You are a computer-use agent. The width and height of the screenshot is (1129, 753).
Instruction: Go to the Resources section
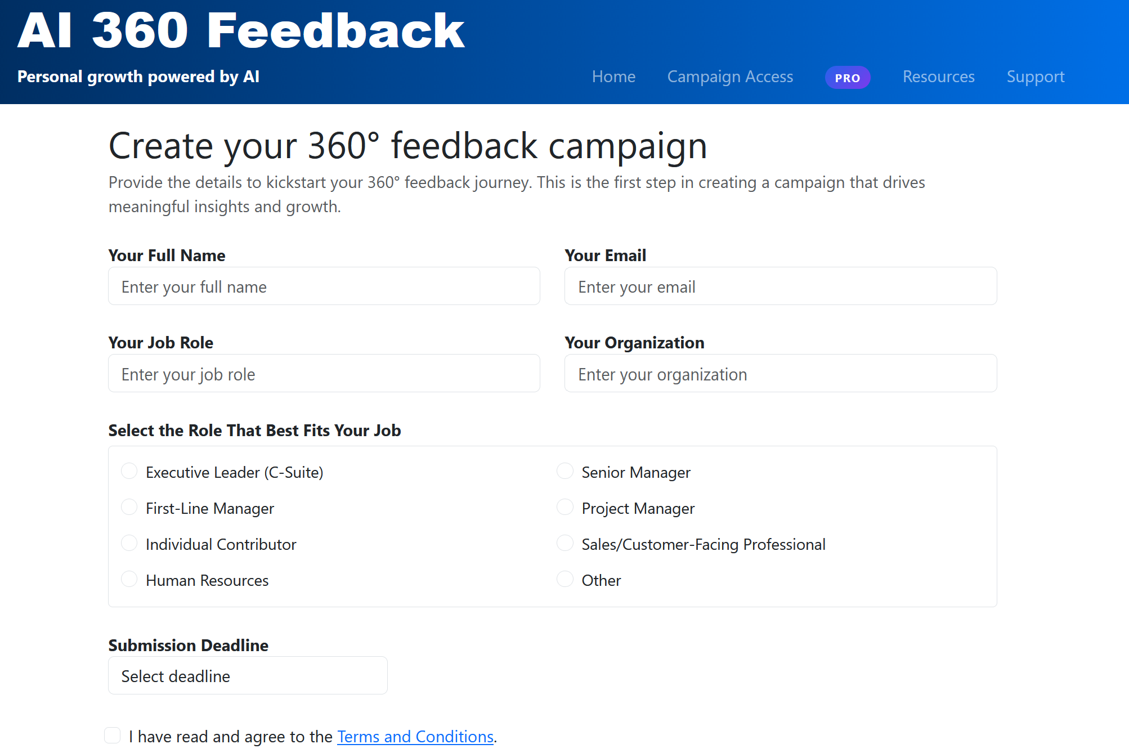tap(938, 77)
